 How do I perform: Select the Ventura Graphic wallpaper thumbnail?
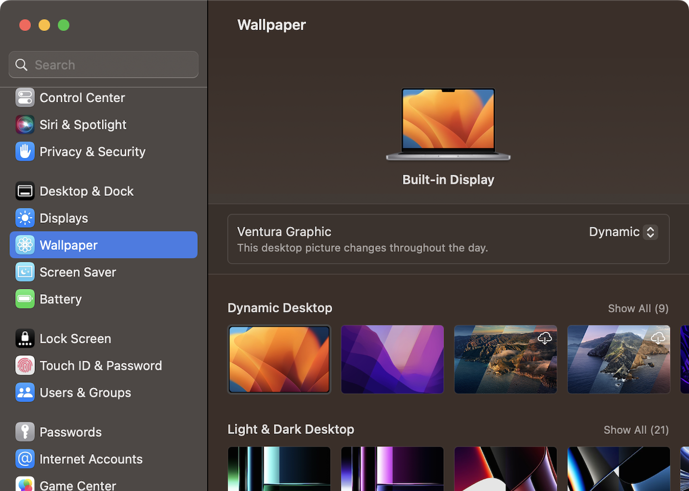(279, 359)
